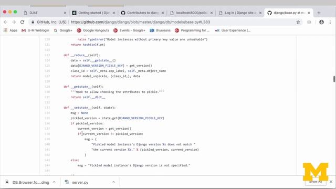Click line 'data = self.__getstate__()'
The width and height of the screenshot is (336, 189).
click(93, 60)
